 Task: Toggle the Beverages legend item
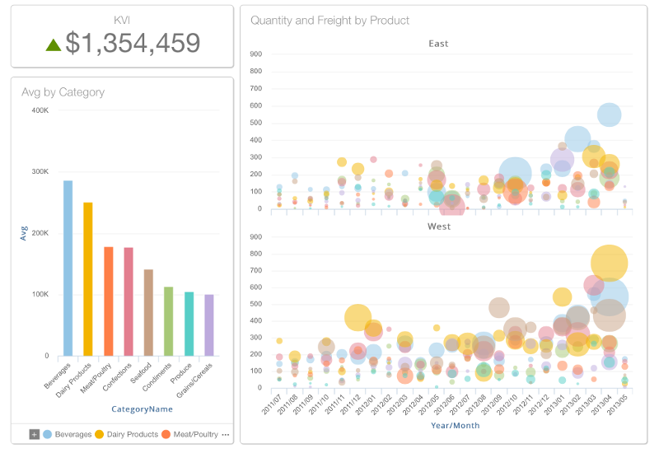pos(68,434)
